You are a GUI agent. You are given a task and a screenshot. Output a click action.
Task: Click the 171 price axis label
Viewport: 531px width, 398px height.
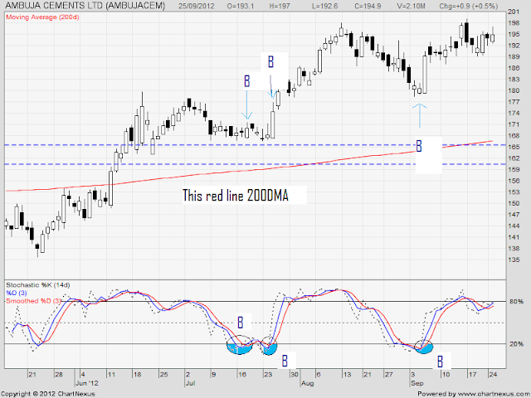click(514, 124)
